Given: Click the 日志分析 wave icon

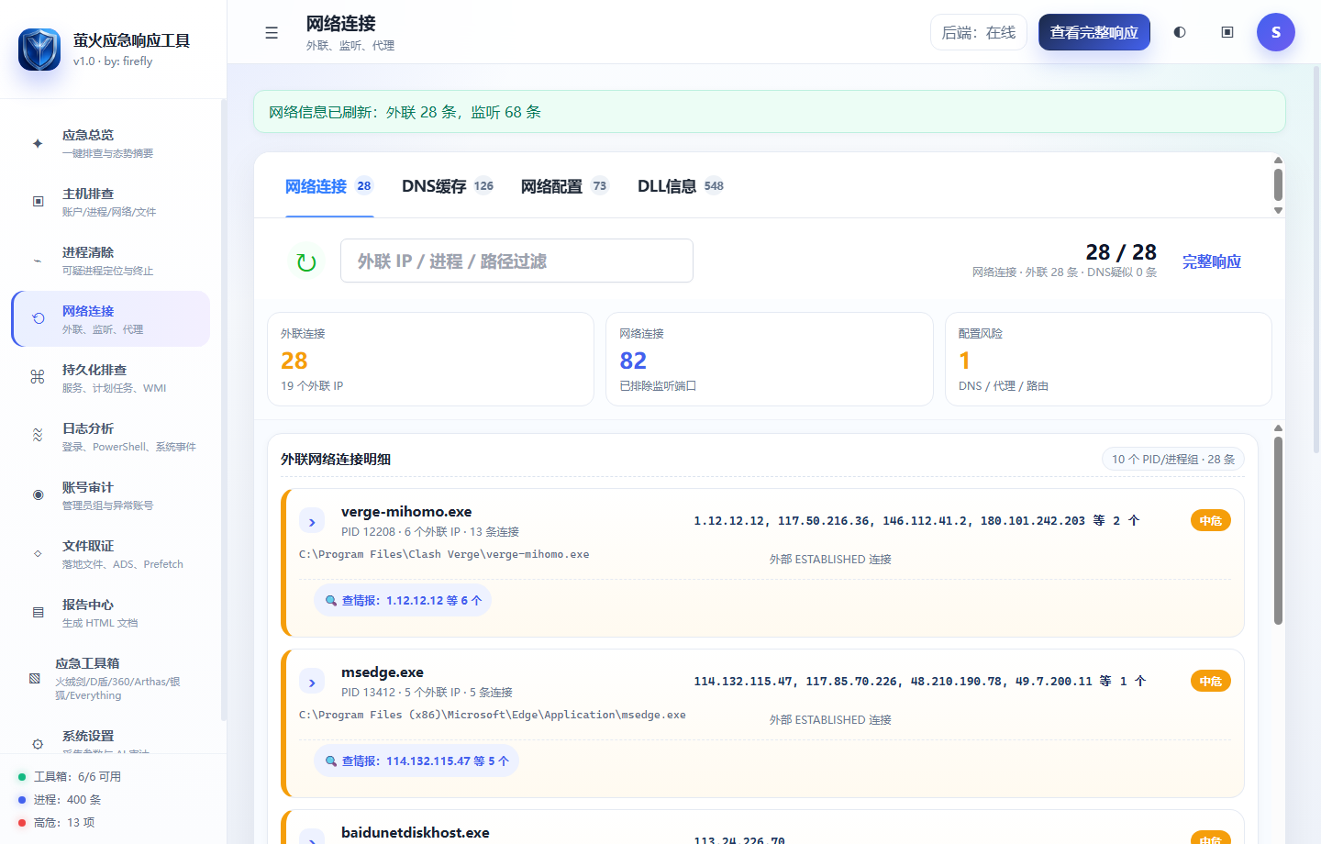Looking at the screenshot, I should click(x=38, y=436).
